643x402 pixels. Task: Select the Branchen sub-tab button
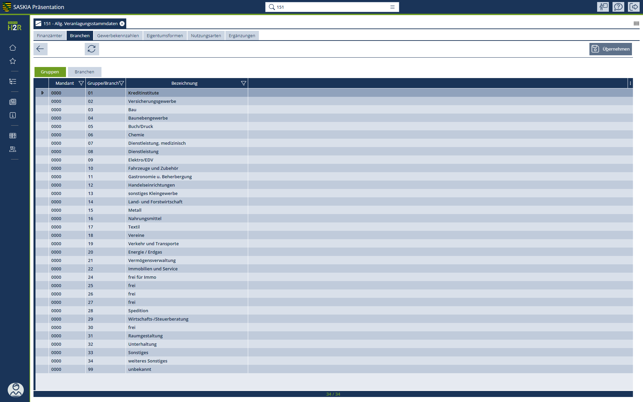pos(84,72)
